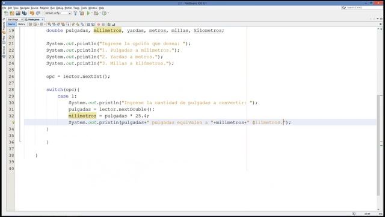Click the Uncomment editor toolbar icon
Screen dimensions: 385x217
[x=114, y=24]
